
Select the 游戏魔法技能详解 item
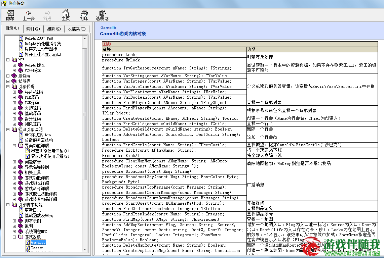coord(41,194)
